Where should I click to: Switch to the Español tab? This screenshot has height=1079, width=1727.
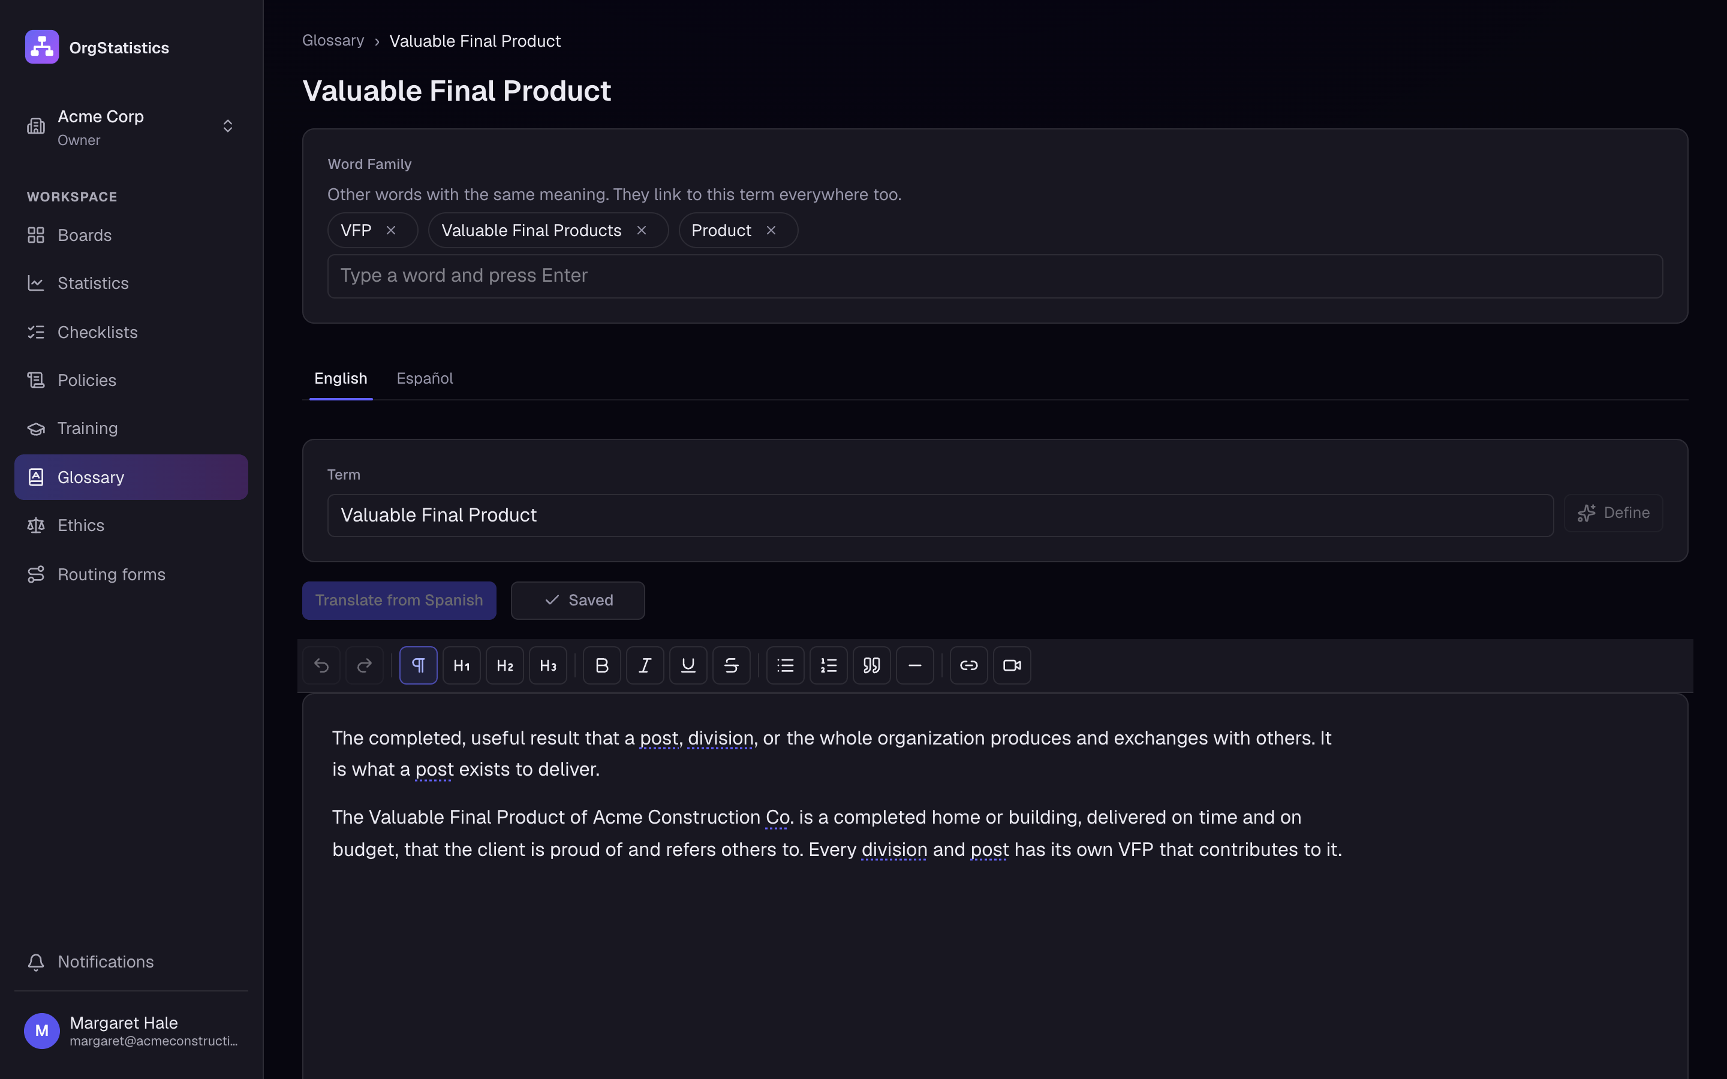click(425, 378)
